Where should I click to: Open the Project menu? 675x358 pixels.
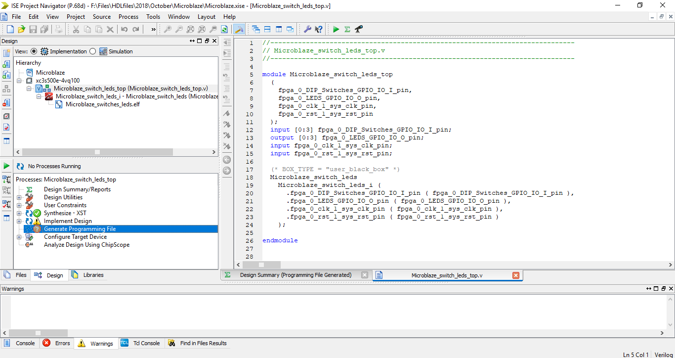[x=76, y=17]
